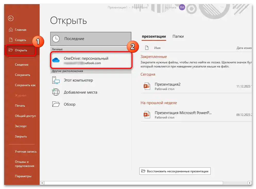The width and height of the screenshot is (256, 189).
Task: Stay on the презентации tab
Action: click(153, 36)
